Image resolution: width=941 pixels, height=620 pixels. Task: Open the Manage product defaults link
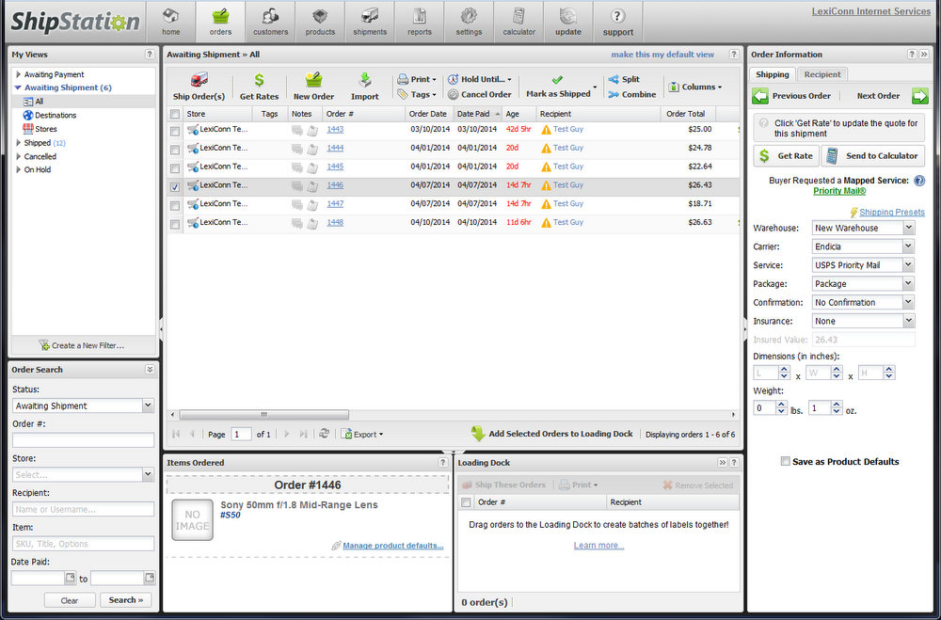point(392,546)
